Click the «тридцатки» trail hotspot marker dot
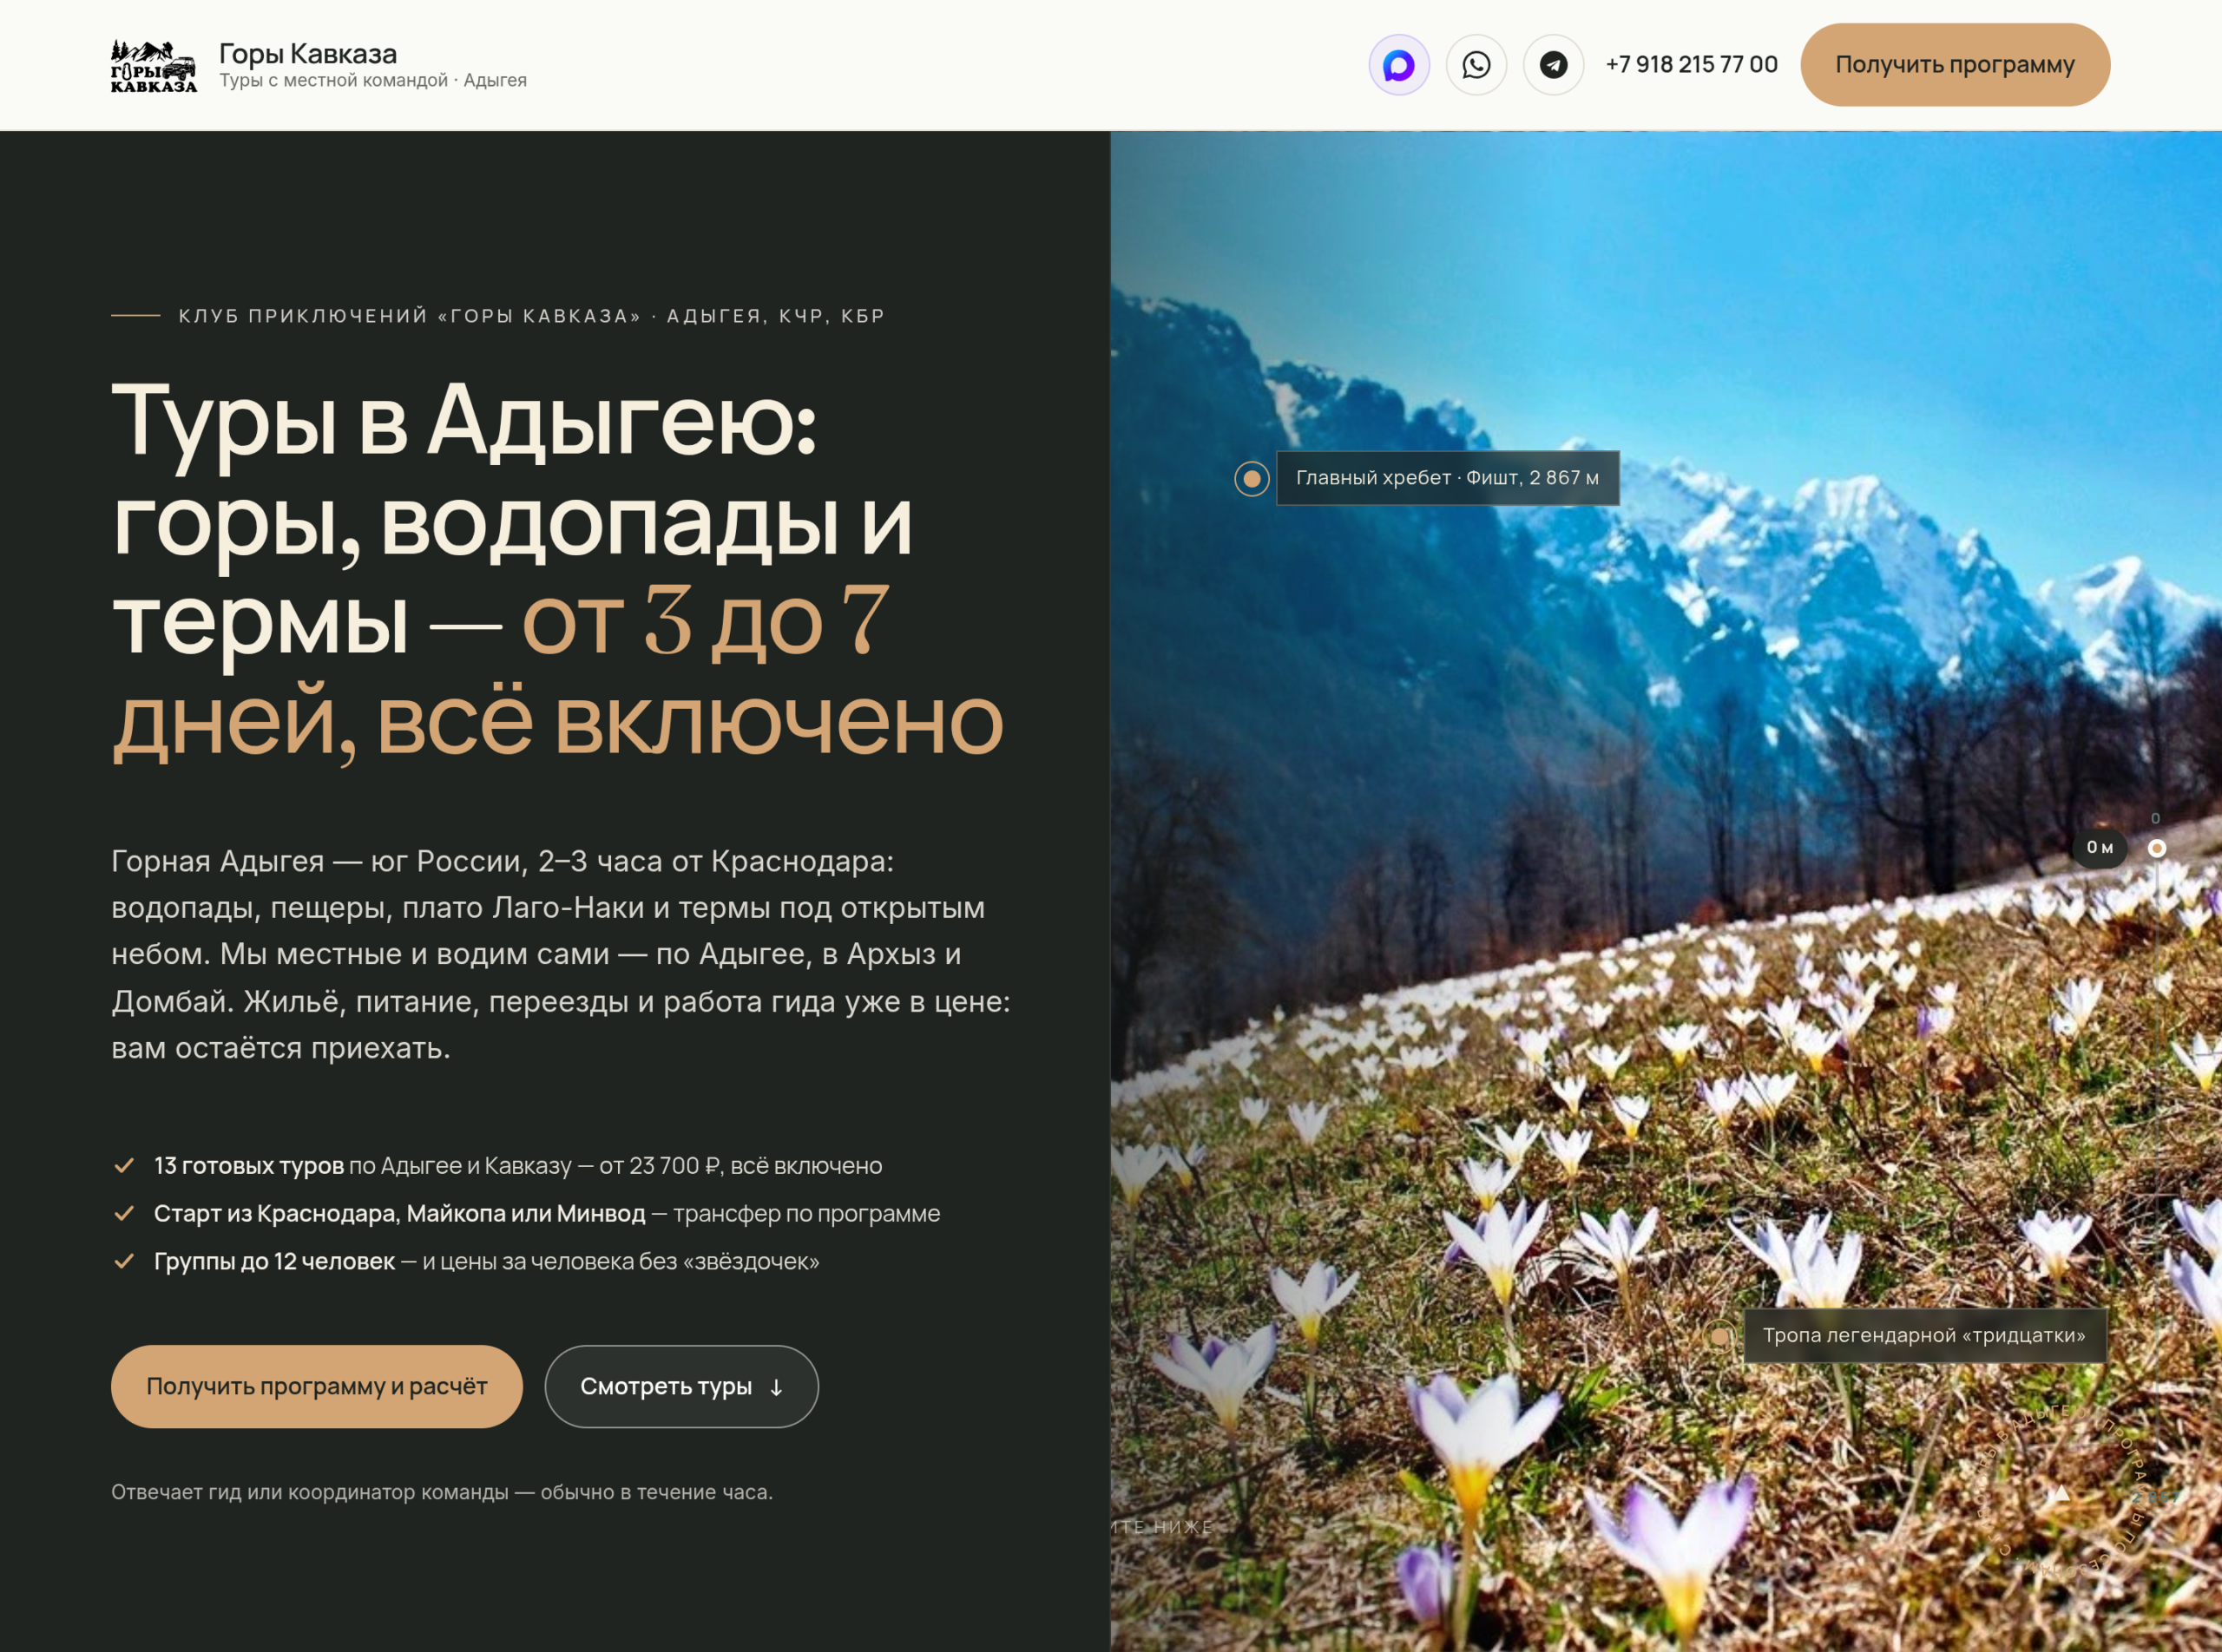2222x1652 pixels. [1719, 1336]
